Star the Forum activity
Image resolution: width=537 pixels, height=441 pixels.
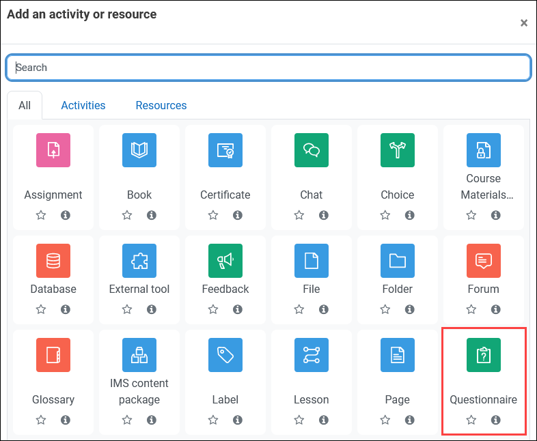point(471,309)
